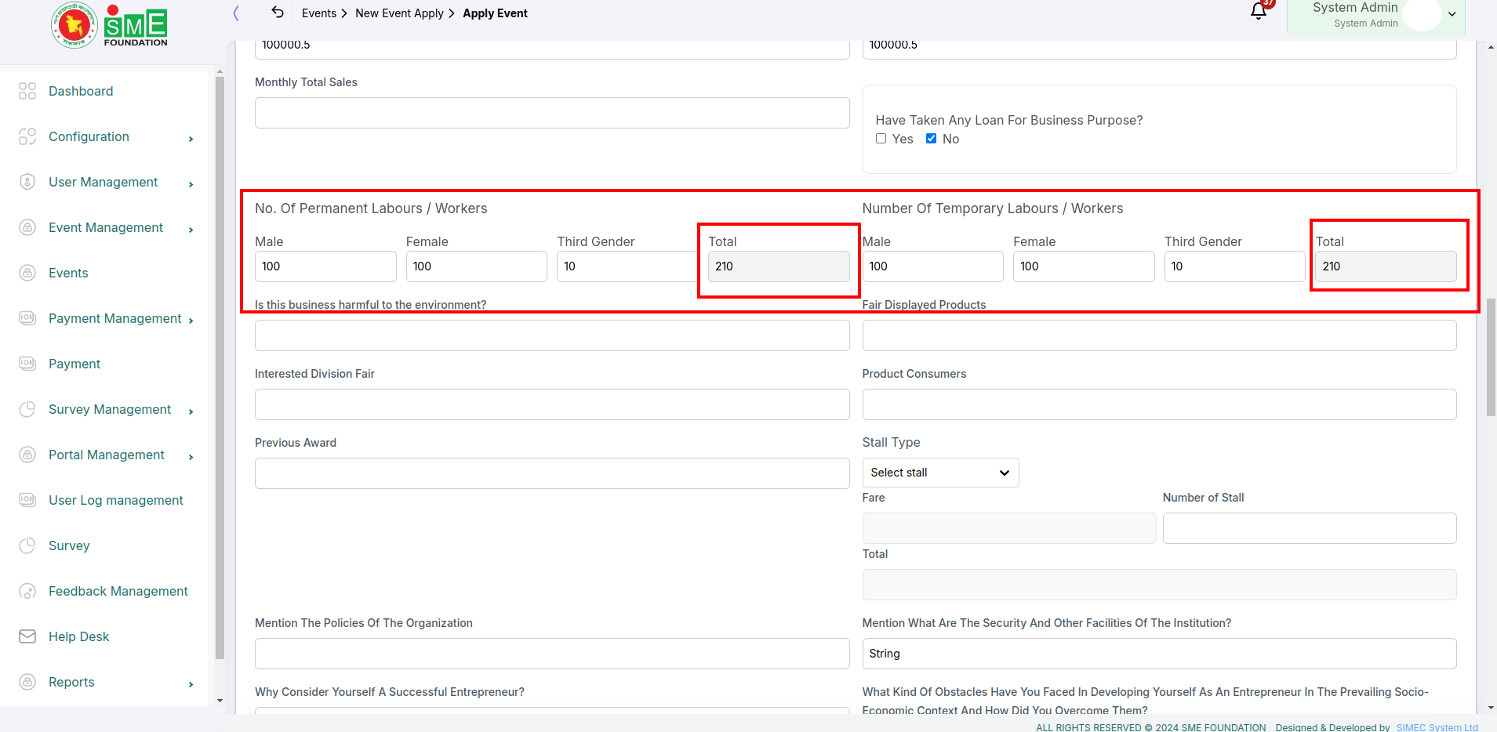Go to Payment menu item
The height and width of the screenshot is (732, 1497).
[x=74, y=364]
